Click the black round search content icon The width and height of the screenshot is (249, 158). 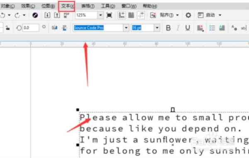click(35, 15)
